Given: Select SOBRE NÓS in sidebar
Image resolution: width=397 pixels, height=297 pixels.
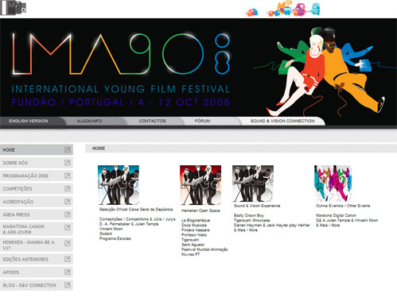Looking at the screenshot, I should (37, 163).
